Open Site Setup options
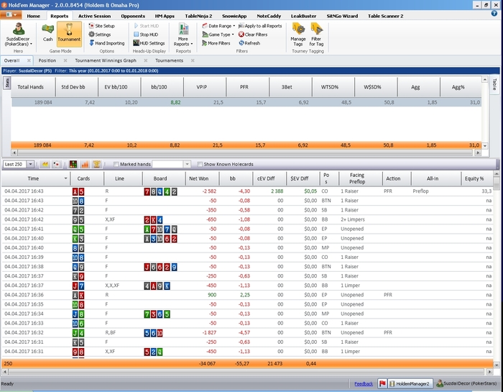The height and width of the screenshot is (392, 503). [102, 26]
